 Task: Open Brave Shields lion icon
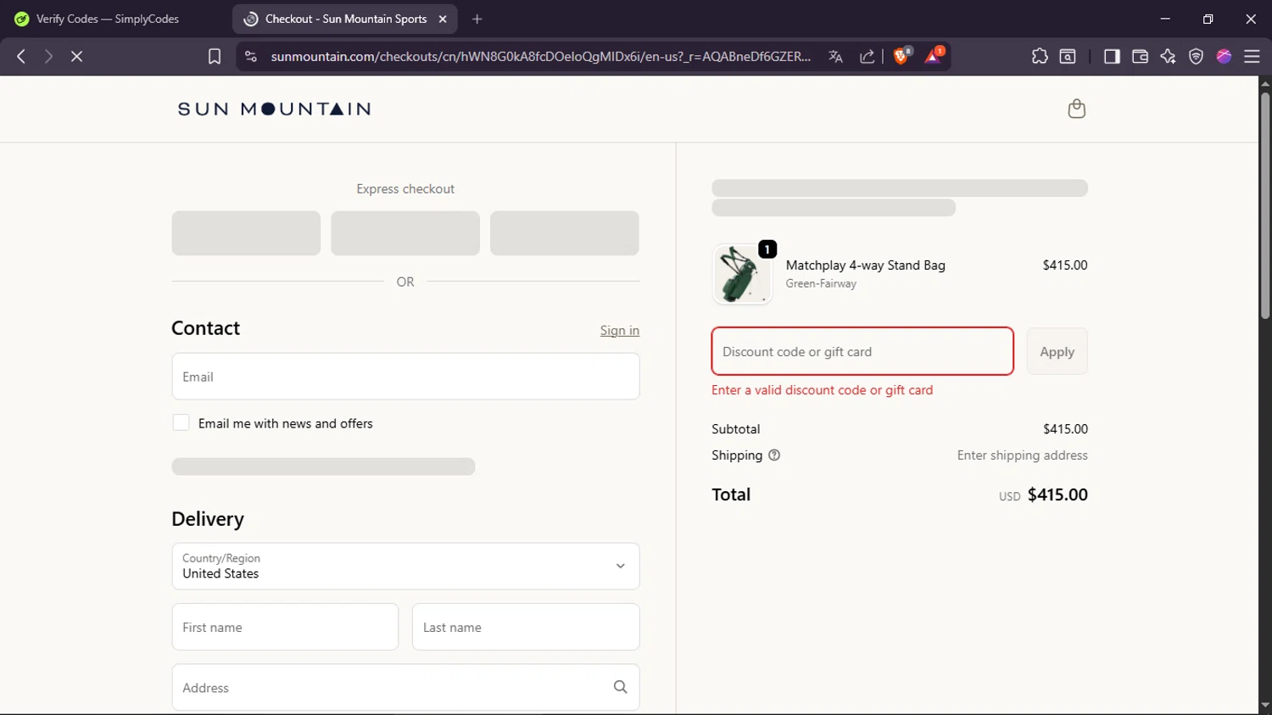click(901, 56)
